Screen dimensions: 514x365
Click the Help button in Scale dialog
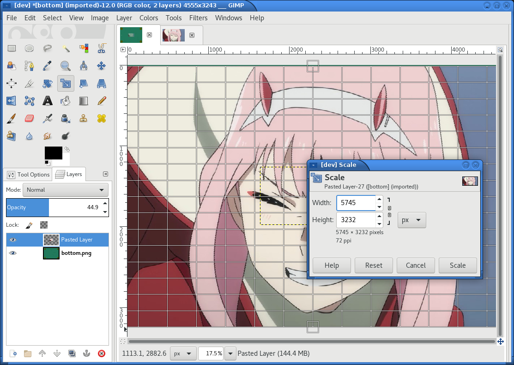pos(332,265)
